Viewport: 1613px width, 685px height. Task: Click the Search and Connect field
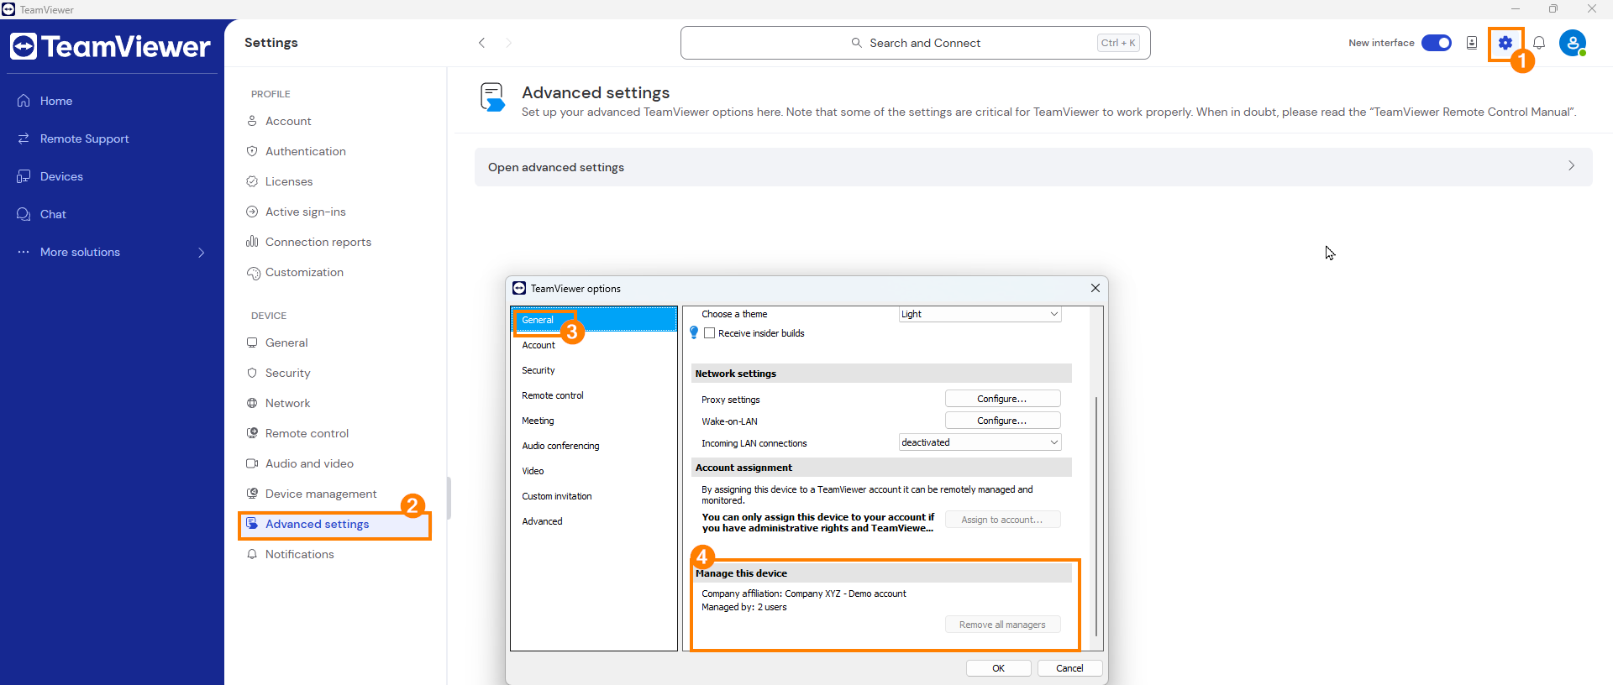(915, 43)
